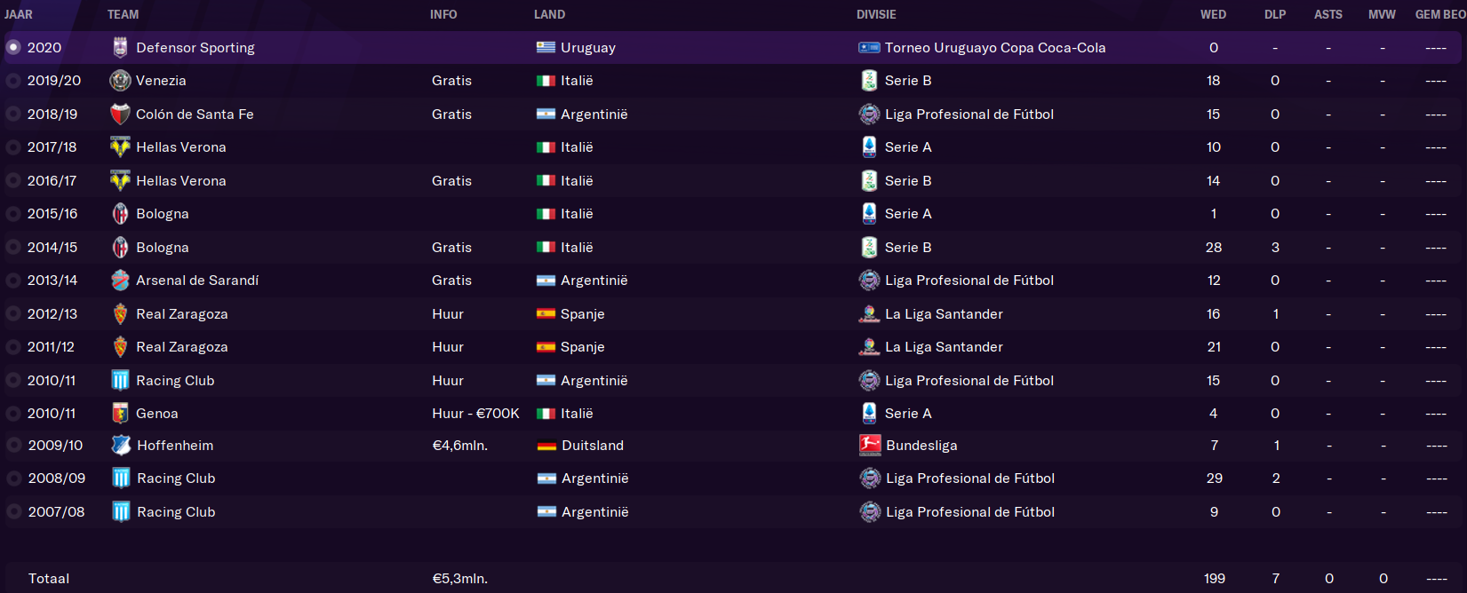Viewport: 1467px width, 593px height.
Task: Click the Colón de Santa Fe badge
Action: 120,115
